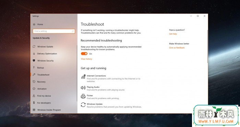Select Recovery in sidebar

tap(41, 82)
